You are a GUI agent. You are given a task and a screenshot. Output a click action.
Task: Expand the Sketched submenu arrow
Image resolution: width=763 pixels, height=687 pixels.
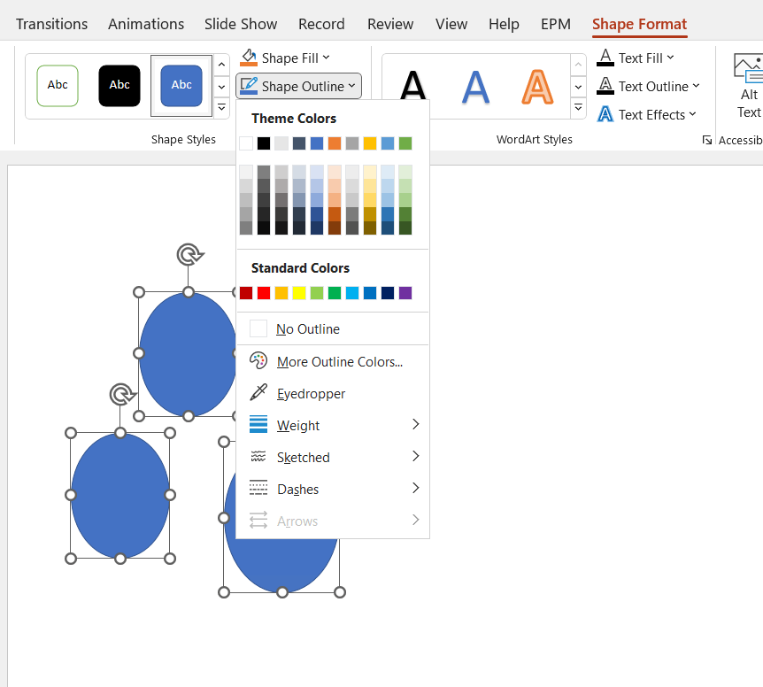(x=415, y=457)
